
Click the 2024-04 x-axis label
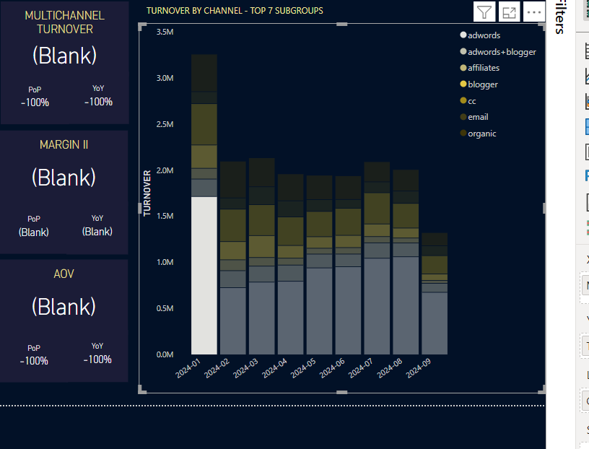pyautogui.click(x=274, y=368)
